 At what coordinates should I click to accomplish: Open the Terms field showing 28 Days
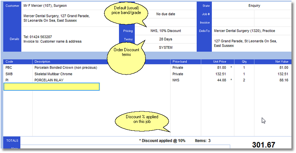(166, 39)
